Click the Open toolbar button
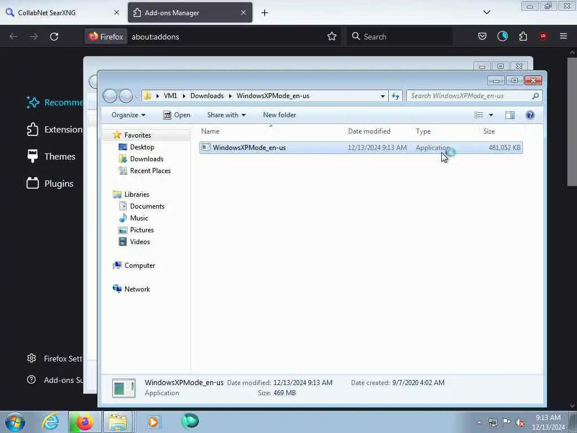 pyautogui.click(x=177, y=115)
